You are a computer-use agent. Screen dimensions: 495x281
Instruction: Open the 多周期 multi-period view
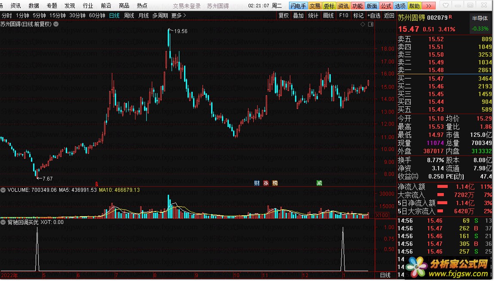160,15
